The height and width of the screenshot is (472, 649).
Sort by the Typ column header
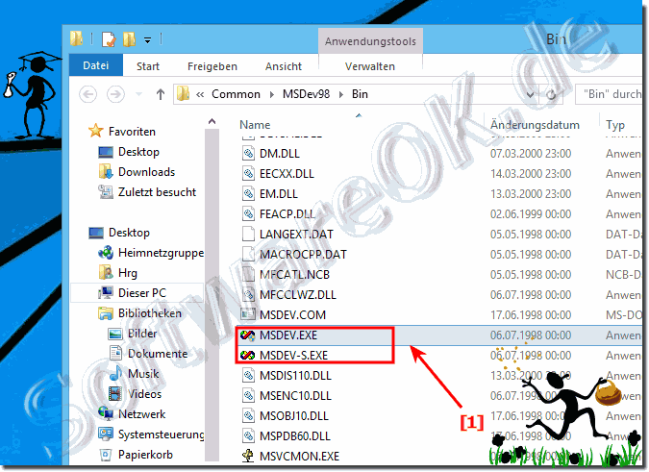tap(615, 125)
